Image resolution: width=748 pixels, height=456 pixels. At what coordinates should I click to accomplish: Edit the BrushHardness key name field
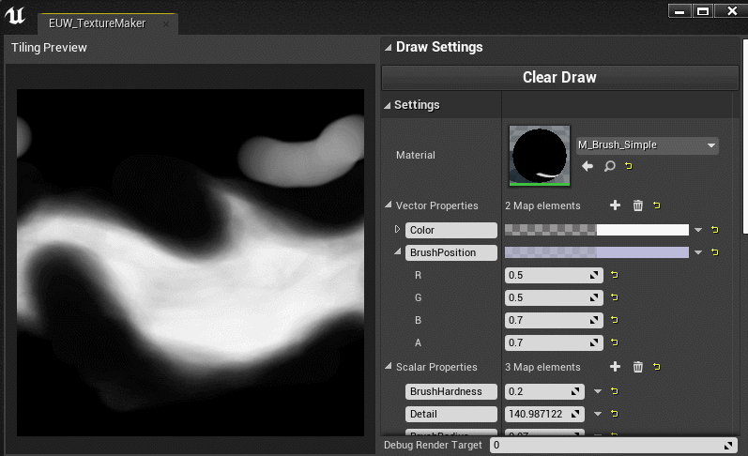(450, 391)
